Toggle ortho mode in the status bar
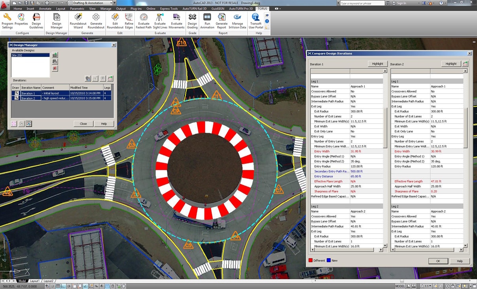Viewport: 477px width, 289px height. tap(64, 286)
